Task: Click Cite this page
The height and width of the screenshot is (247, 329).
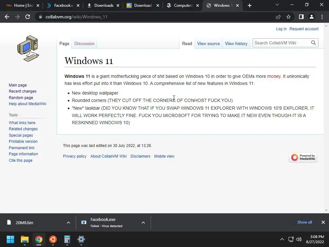Action: [21, 160]
